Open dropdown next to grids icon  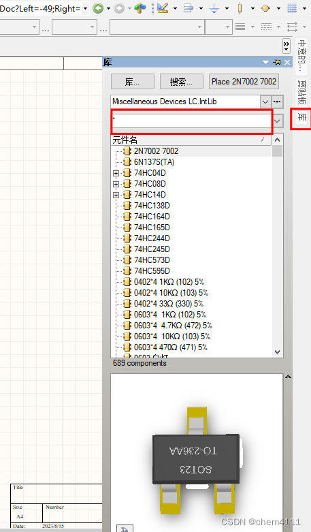[304, 8]
